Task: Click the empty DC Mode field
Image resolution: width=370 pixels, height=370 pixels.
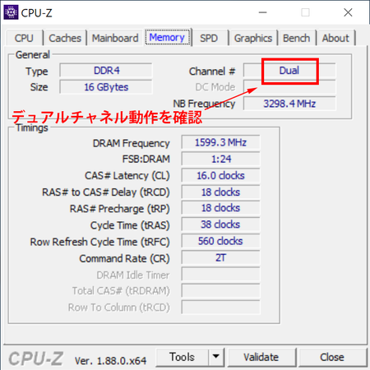Action: tap(289, 87)
